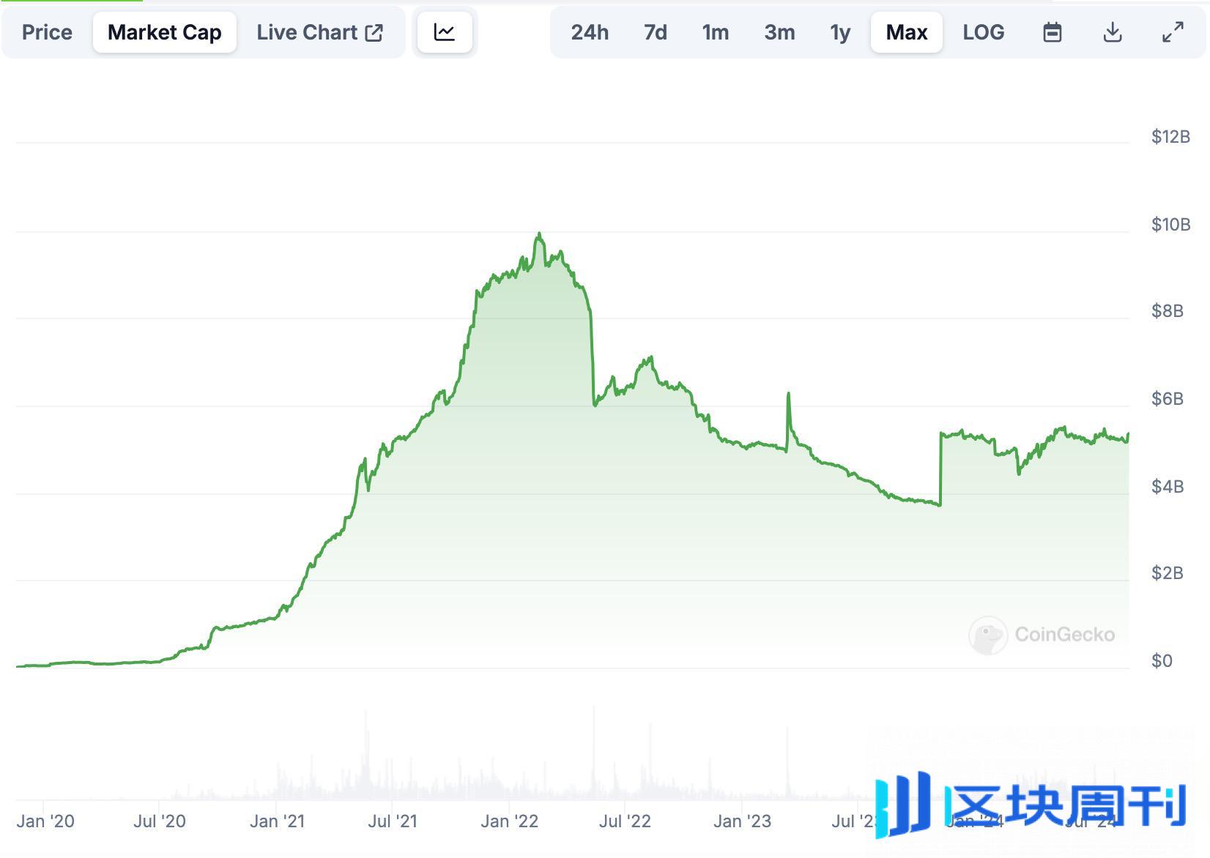Select the 3m time range

(x=779, y=32)
